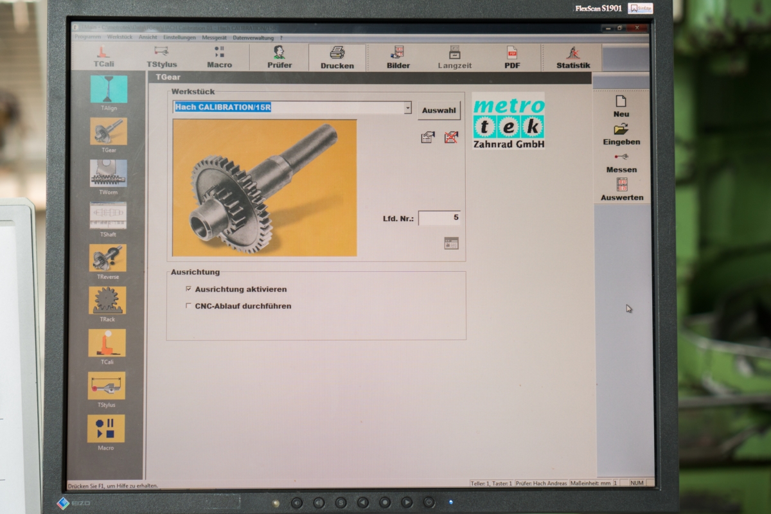
Task: Expand the Werkstück dropdown list
Action: pos(407,108)
